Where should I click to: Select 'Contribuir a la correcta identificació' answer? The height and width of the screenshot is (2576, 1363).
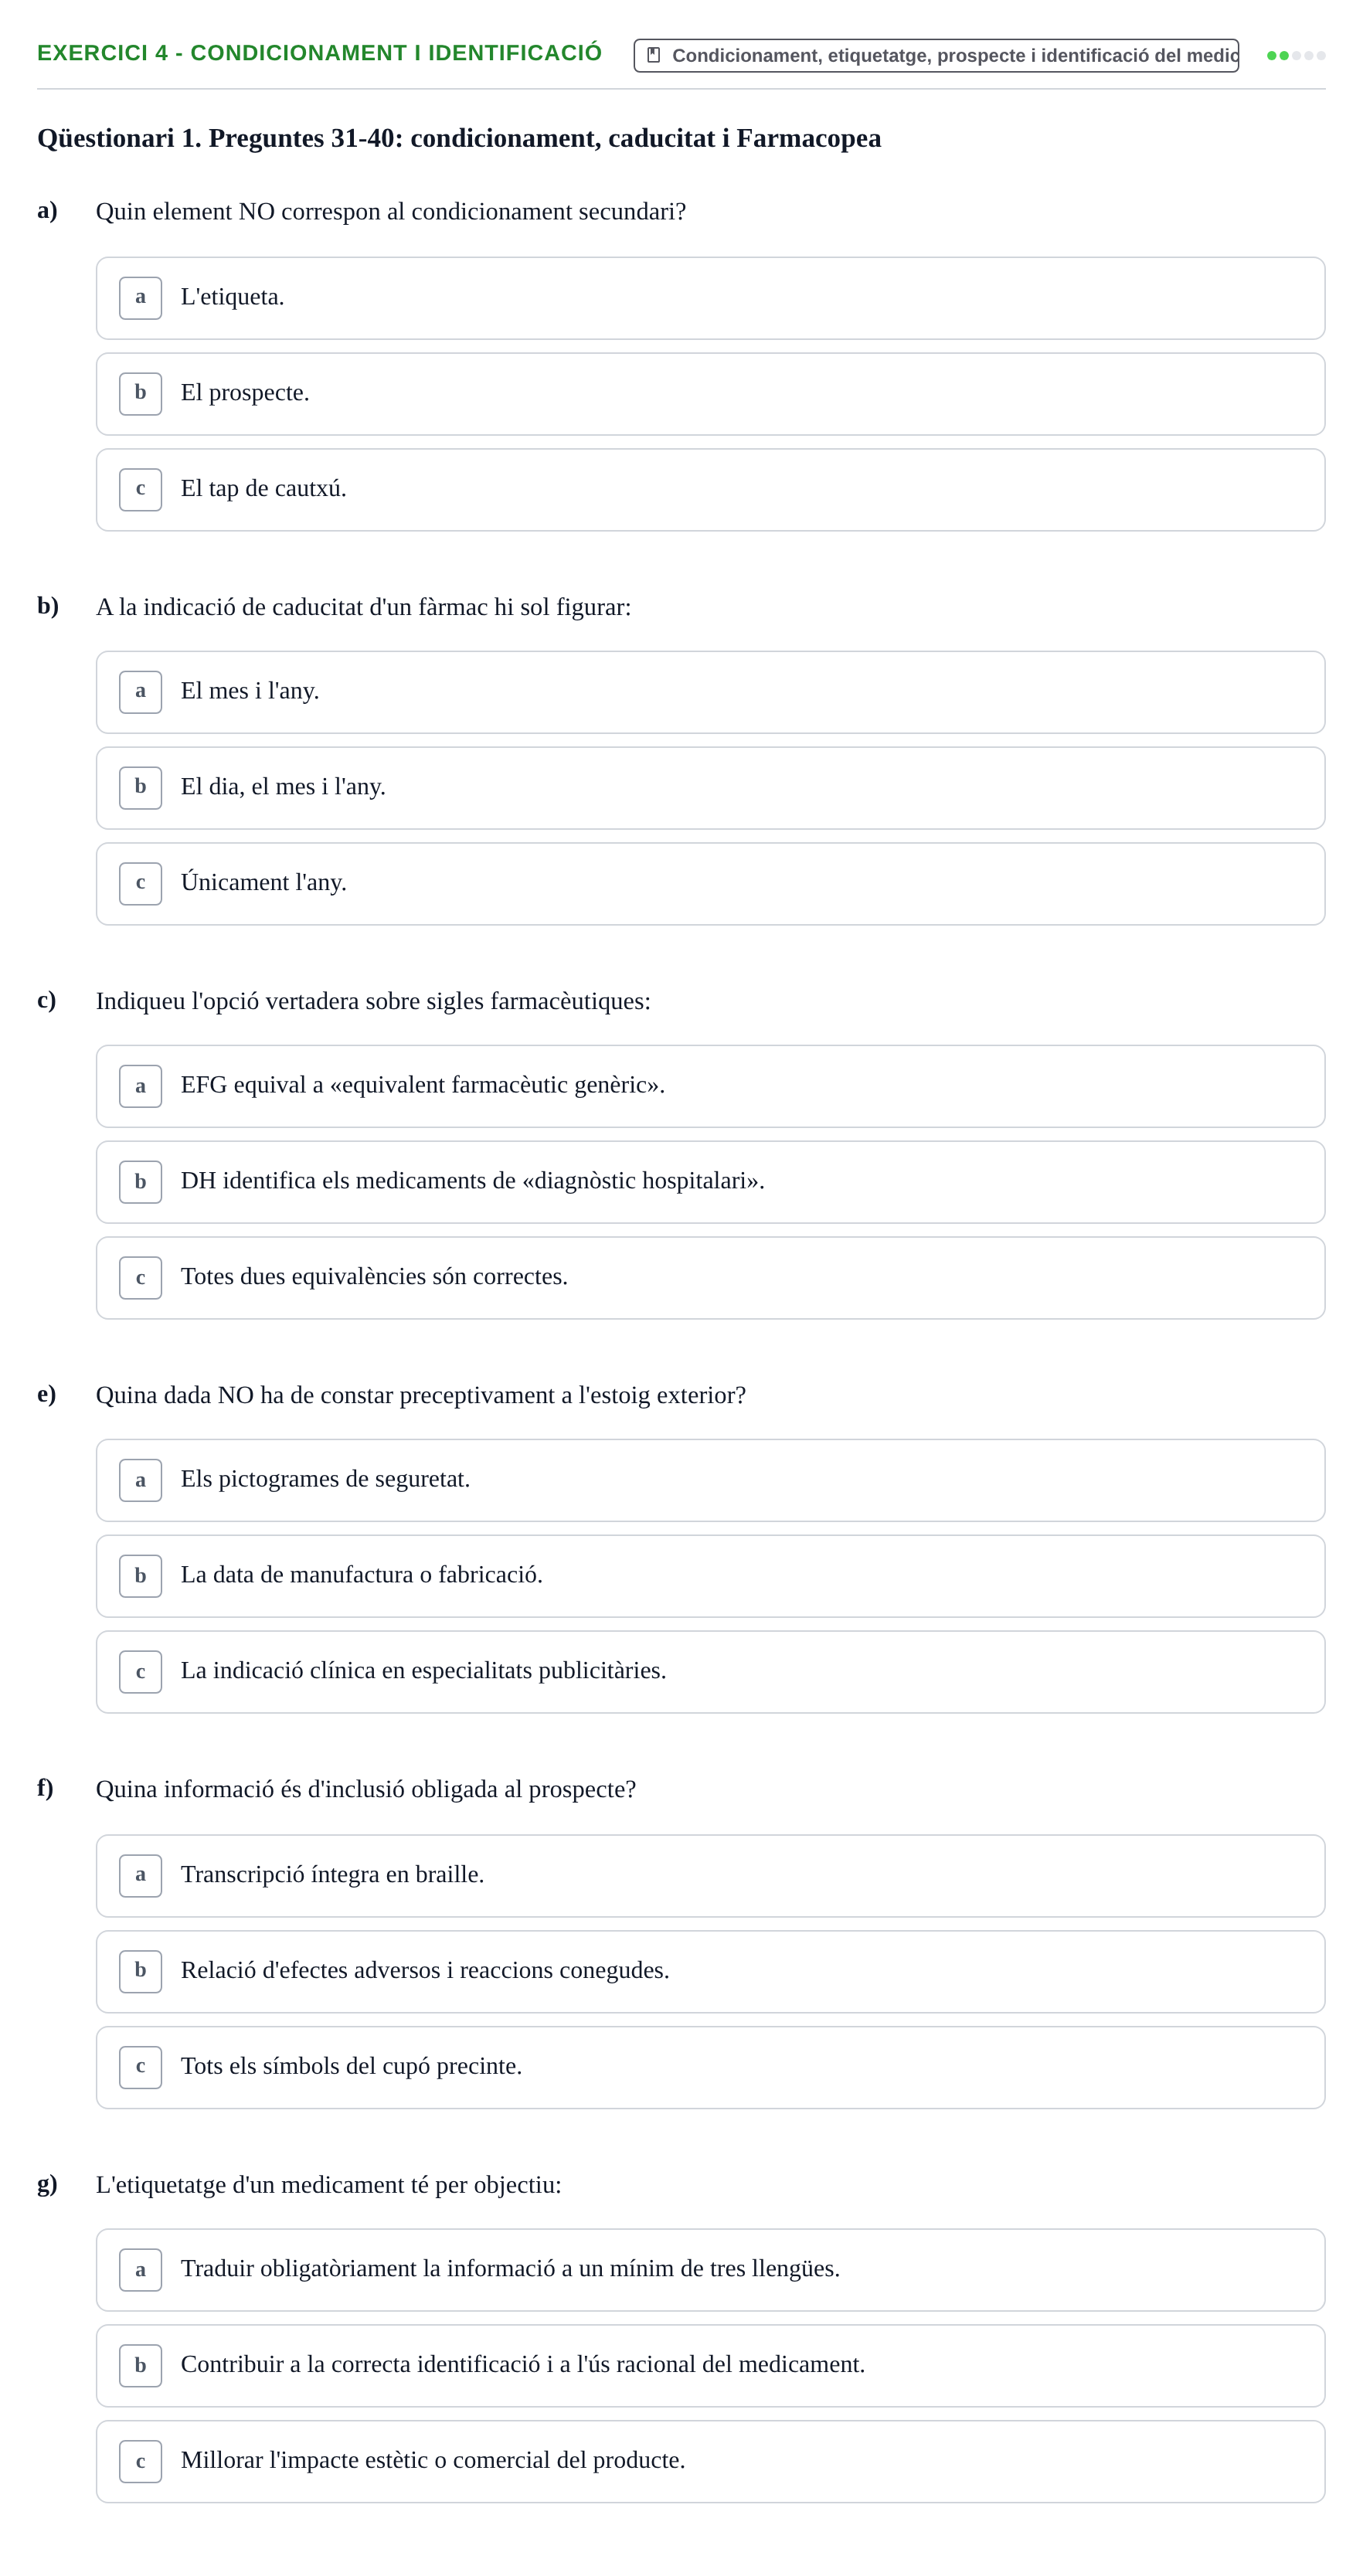pos(710,2365)
